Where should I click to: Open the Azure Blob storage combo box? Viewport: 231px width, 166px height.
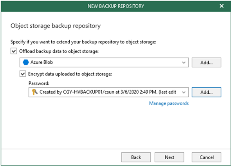104,63
